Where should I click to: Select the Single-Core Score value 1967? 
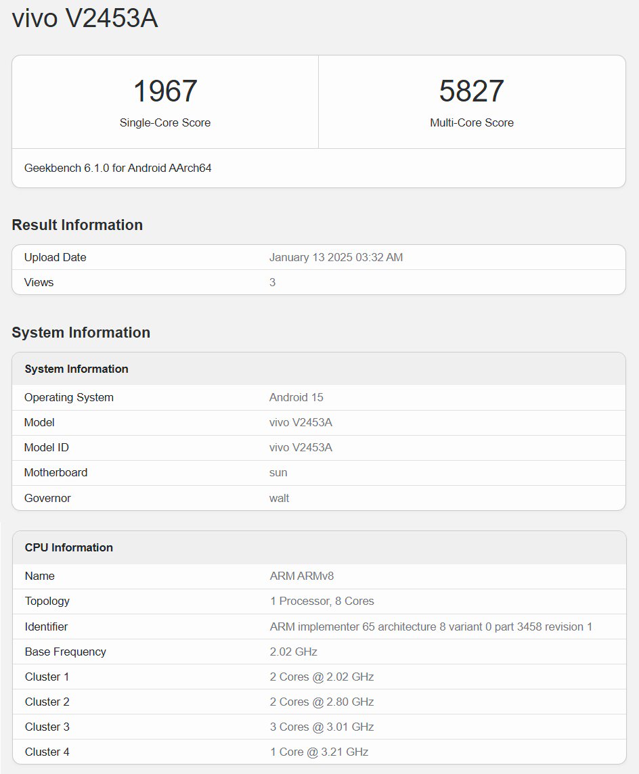point(164,90)
